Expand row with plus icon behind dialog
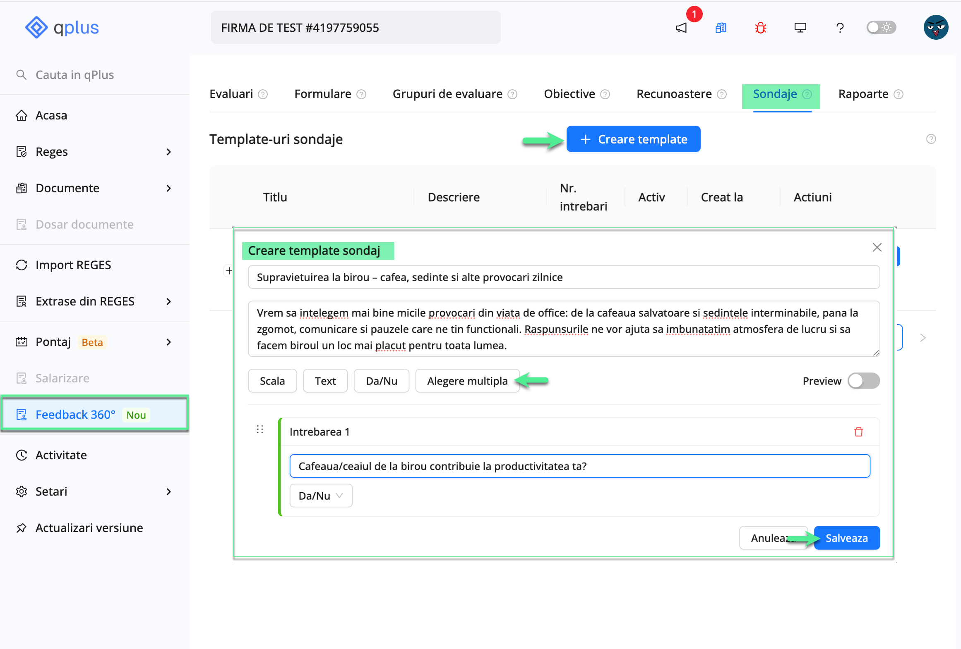 pos(229,271)
